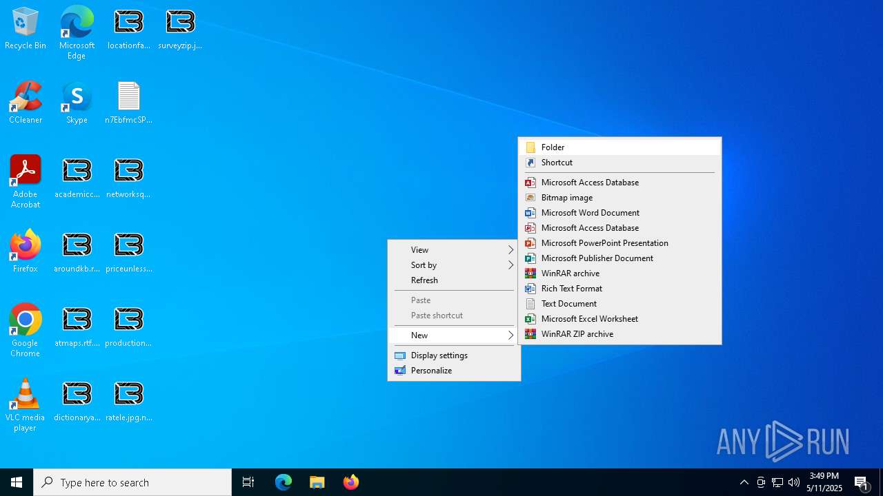
Task: Click the taskbar search box
Action: tap(132, 482)
